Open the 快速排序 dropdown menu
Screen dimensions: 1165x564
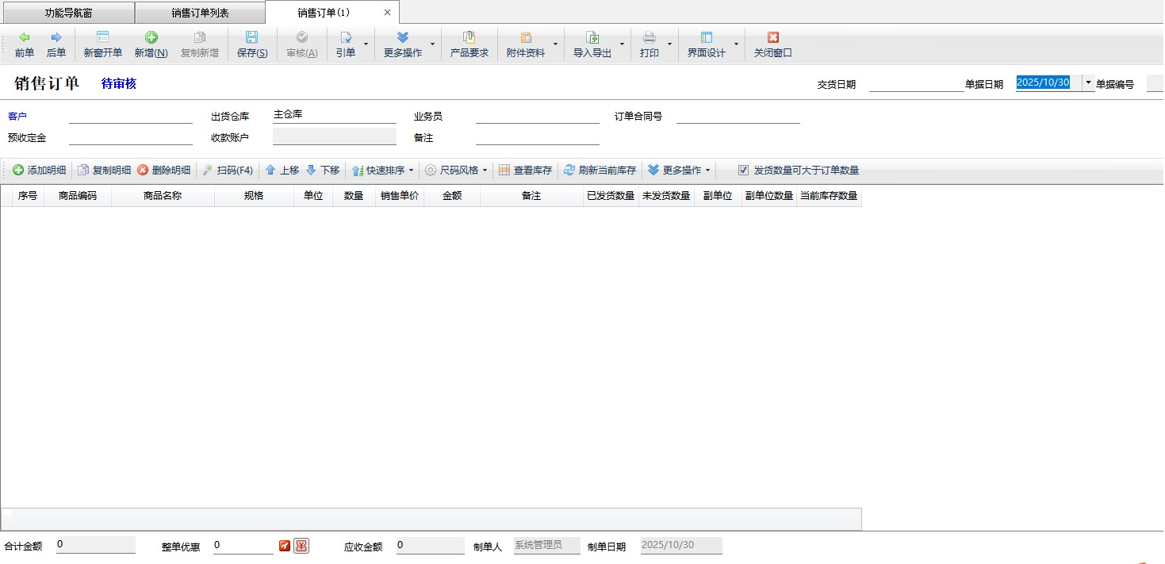pyautogui.click(x=384, y=171)
